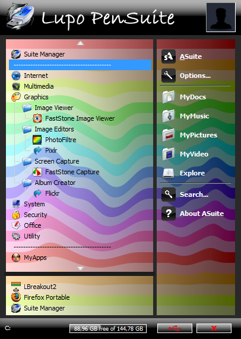Launch LBreakout2 from its icon
Screen dimensions: 241x339
click(x=16, y=287)
